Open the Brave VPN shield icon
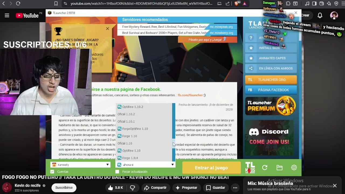This screenshot has height=194, width=345. [x=336, y=4]
